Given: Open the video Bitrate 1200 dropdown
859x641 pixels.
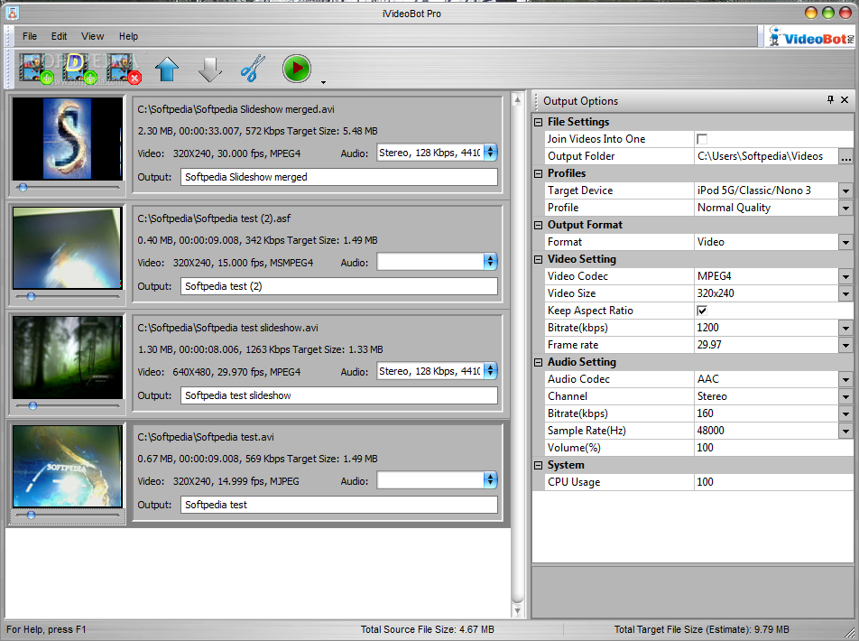Looking at the screenshot, I should (x=845, y=328).
